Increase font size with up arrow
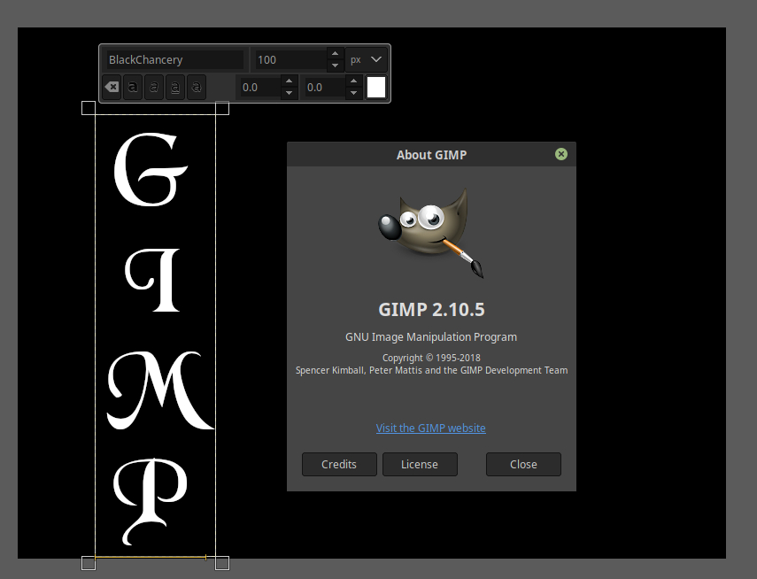Image resolution: width=757 pixels, height=579 pixels. [335, 54]
